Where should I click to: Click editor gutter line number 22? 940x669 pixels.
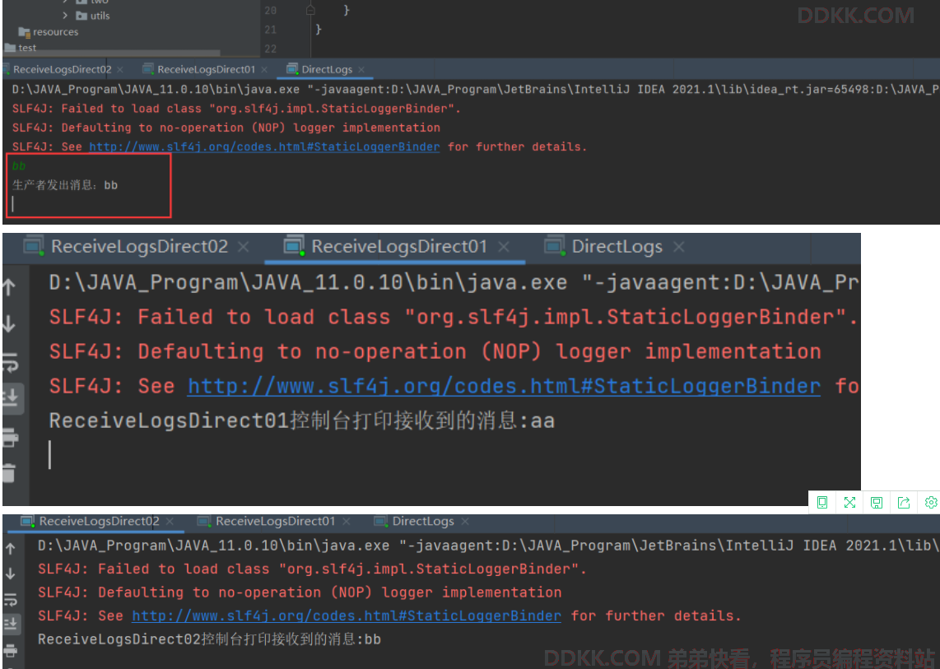coord(270,49)
